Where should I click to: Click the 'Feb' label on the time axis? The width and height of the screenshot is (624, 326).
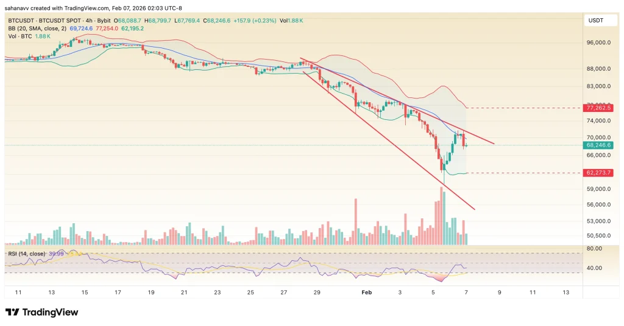[366, 293]
